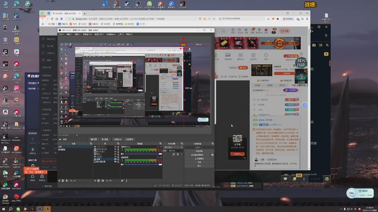Image resolution: width=378 pixels, height=212 pixels.
Task: Move the selected scene up
Action: pos(71,180)
